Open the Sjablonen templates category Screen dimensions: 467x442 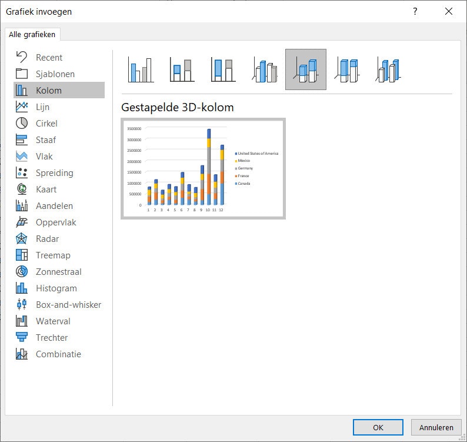coord(59,74)
